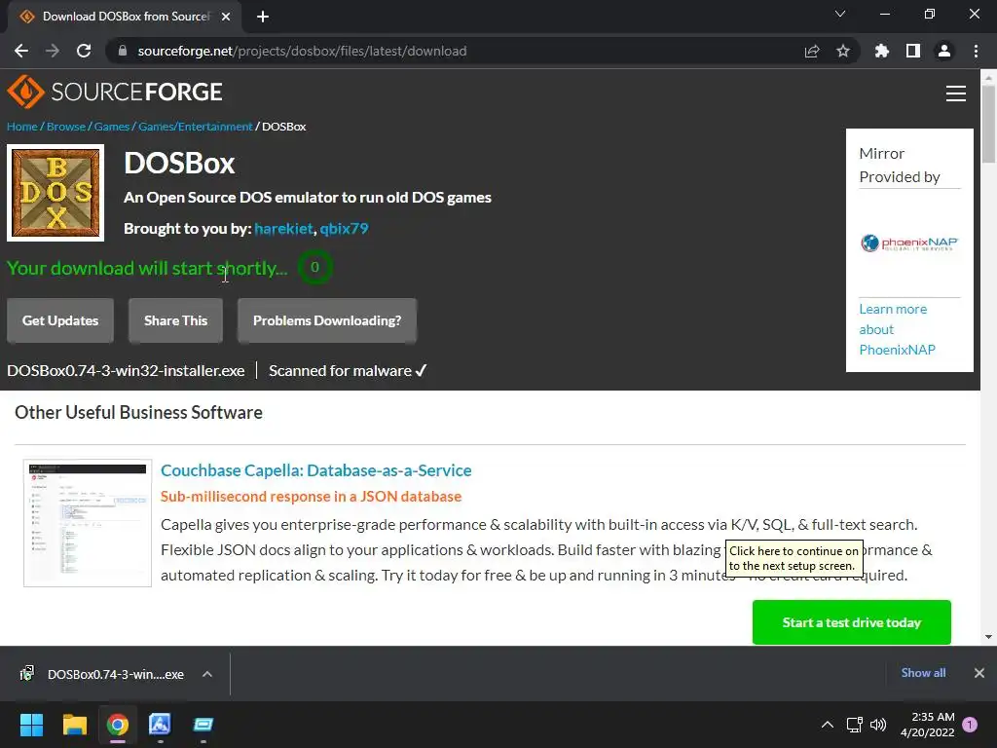Open the Windows Start menu
The width and height of the screenshot is (997, 748).
[31, 725]
